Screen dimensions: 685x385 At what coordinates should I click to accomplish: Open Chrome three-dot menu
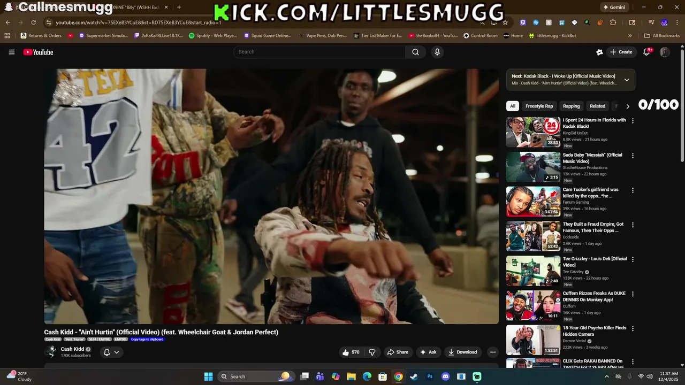point(676,22)
